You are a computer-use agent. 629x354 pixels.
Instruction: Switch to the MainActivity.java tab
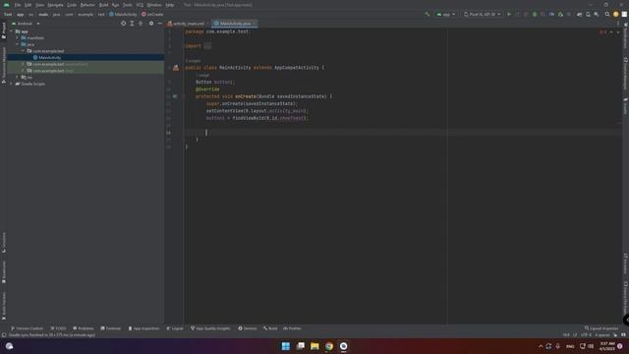pos(235,24)
